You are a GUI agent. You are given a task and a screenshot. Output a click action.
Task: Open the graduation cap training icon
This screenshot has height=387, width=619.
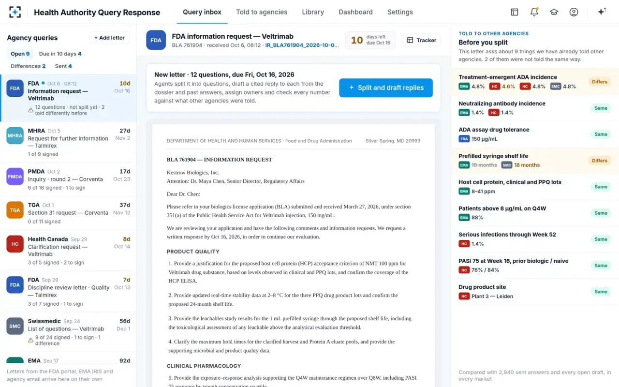pyautogui.click(x=554, y=12)
